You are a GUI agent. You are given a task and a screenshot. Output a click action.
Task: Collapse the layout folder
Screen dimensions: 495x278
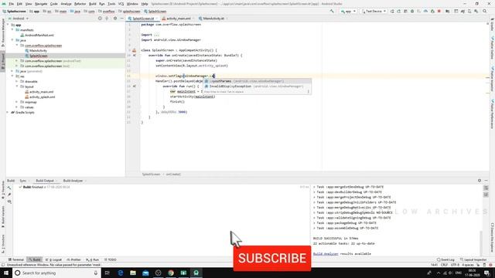[17, 86]
